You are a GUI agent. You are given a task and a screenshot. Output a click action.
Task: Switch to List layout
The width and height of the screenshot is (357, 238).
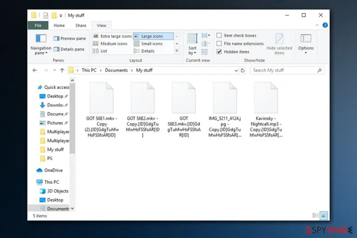pyautogui.click(x=100, y=51)
